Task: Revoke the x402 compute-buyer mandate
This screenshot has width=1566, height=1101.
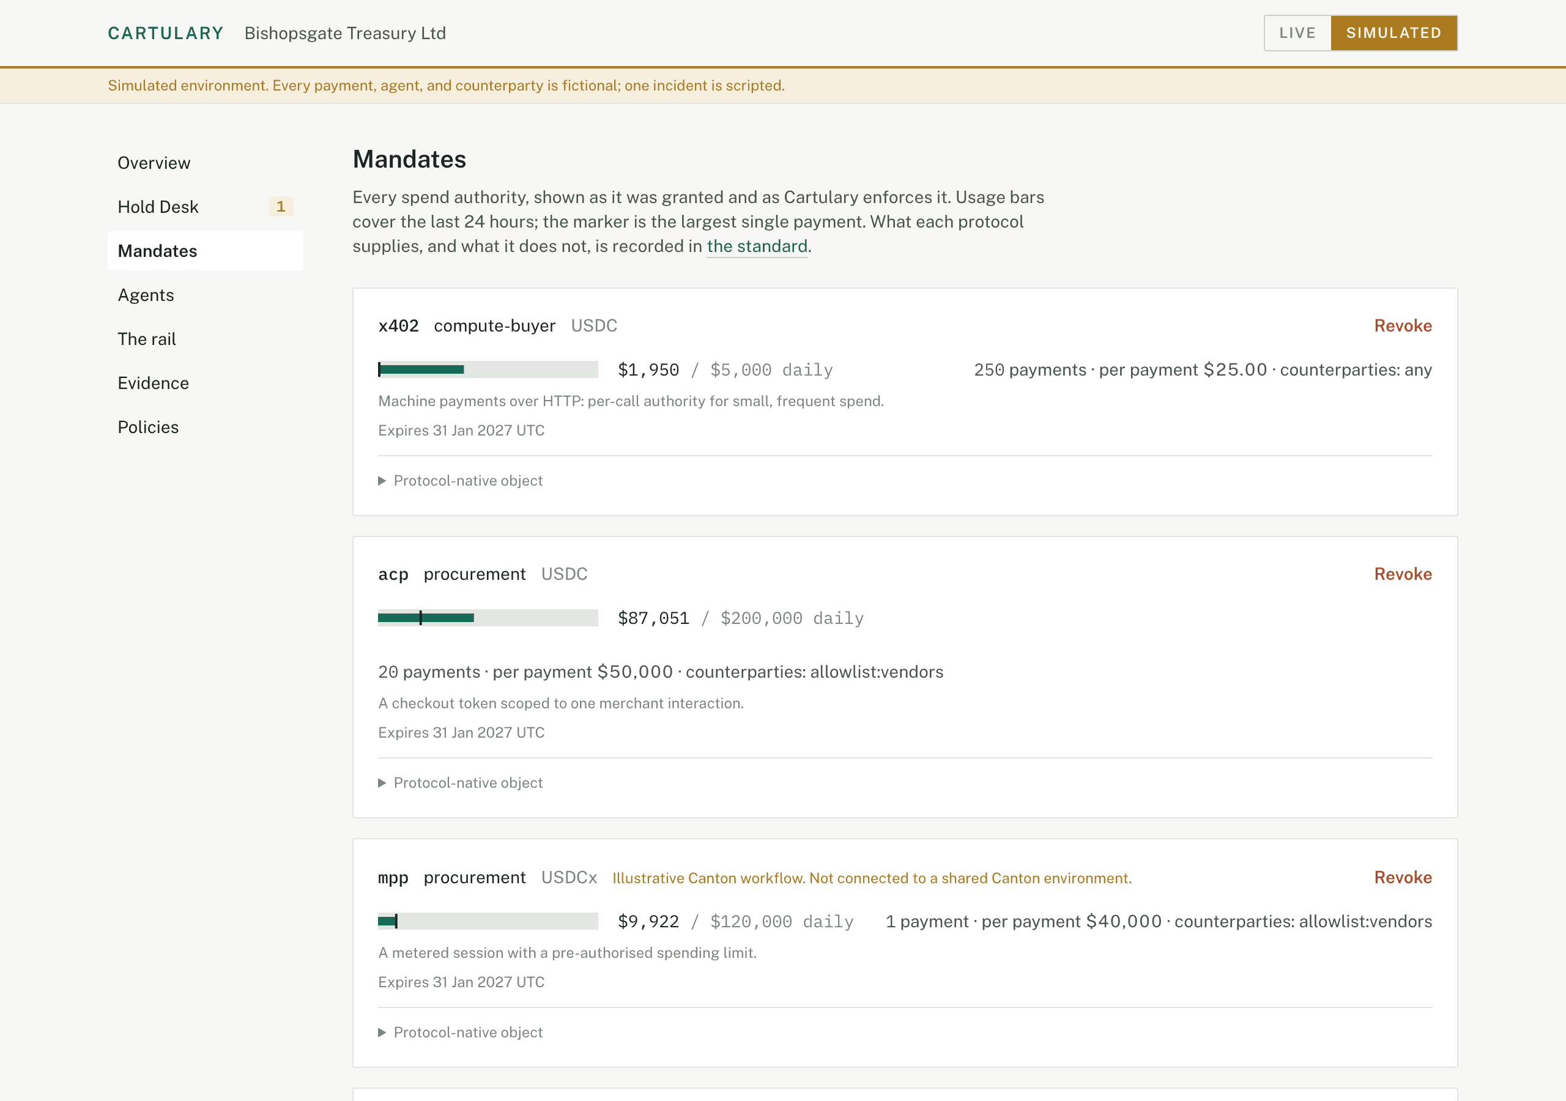Action: (1402, 326)
